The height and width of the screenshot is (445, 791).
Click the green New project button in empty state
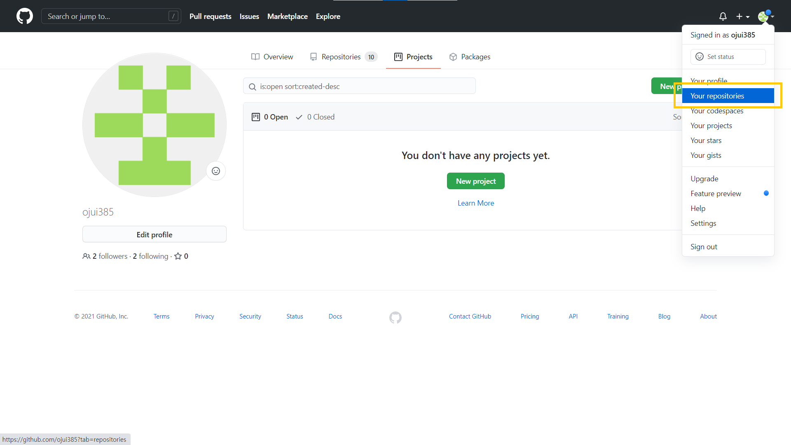tap(476, 181)
